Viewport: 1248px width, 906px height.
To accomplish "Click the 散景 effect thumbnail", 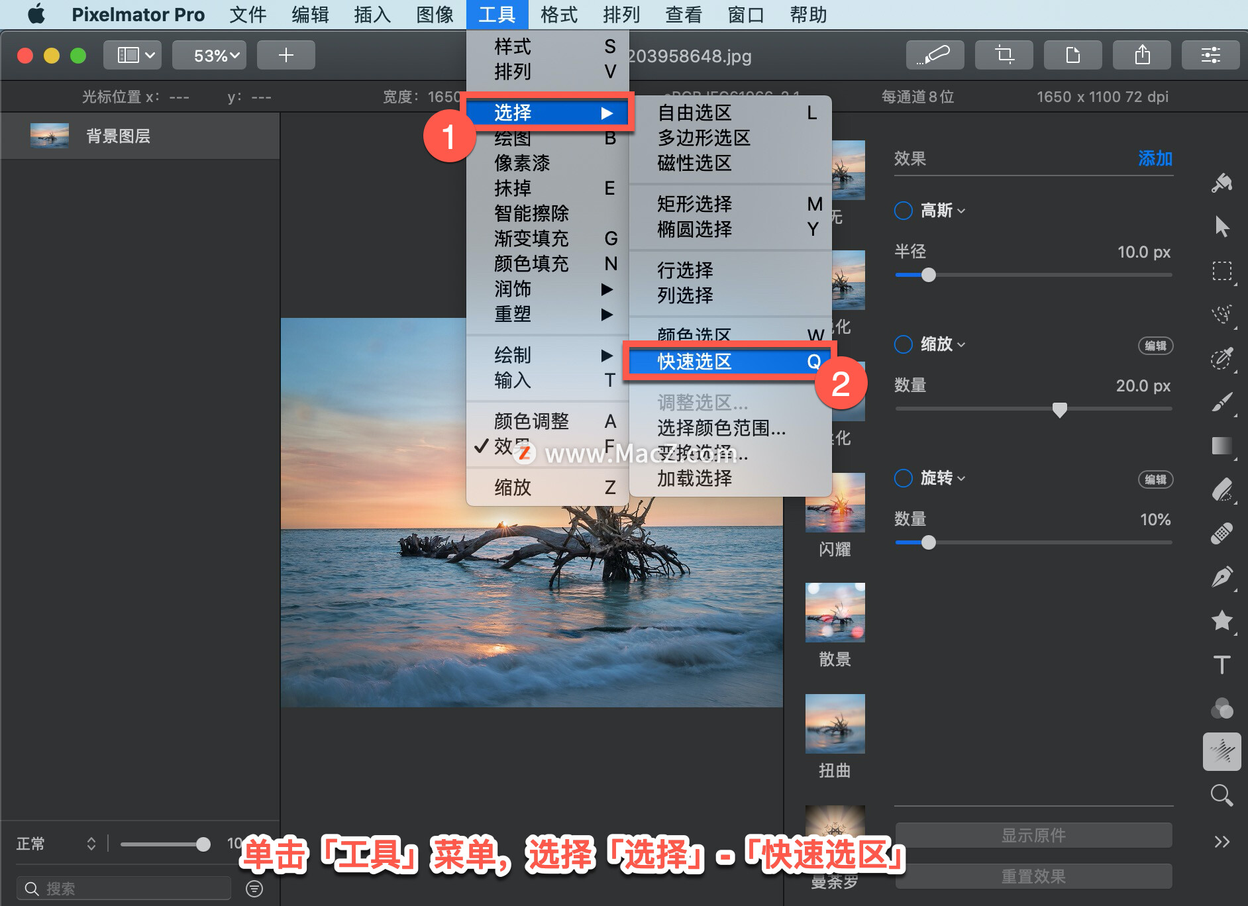I will (834, 612).
